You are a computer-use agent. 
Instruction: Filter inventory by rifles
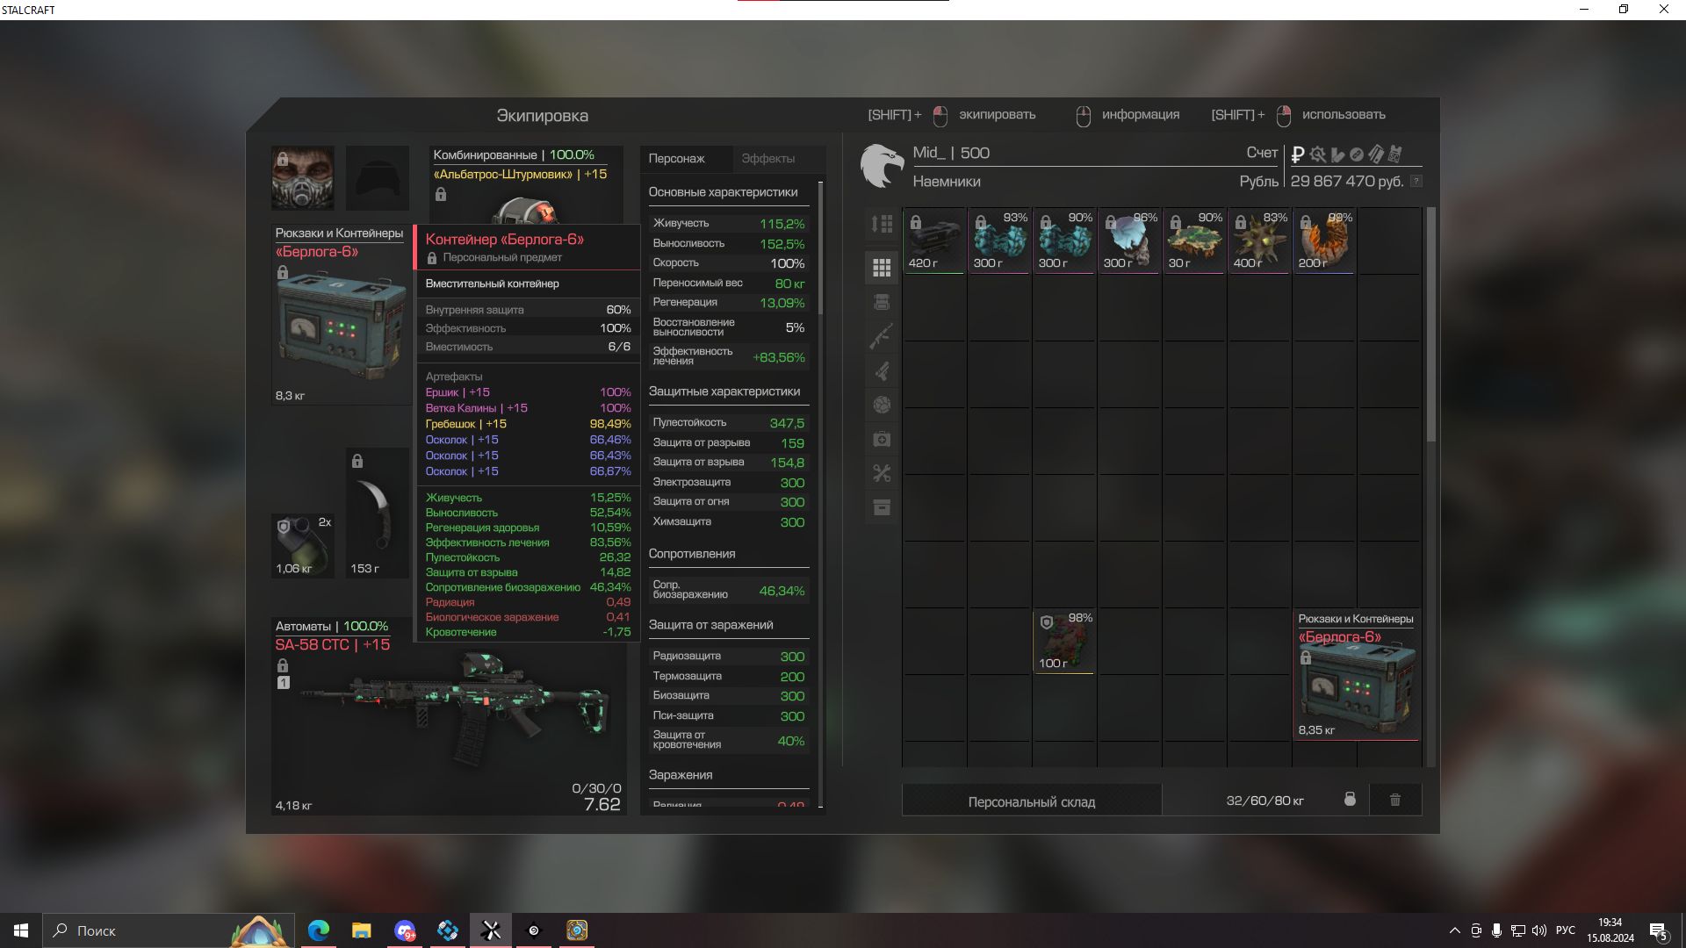point(882,336)
